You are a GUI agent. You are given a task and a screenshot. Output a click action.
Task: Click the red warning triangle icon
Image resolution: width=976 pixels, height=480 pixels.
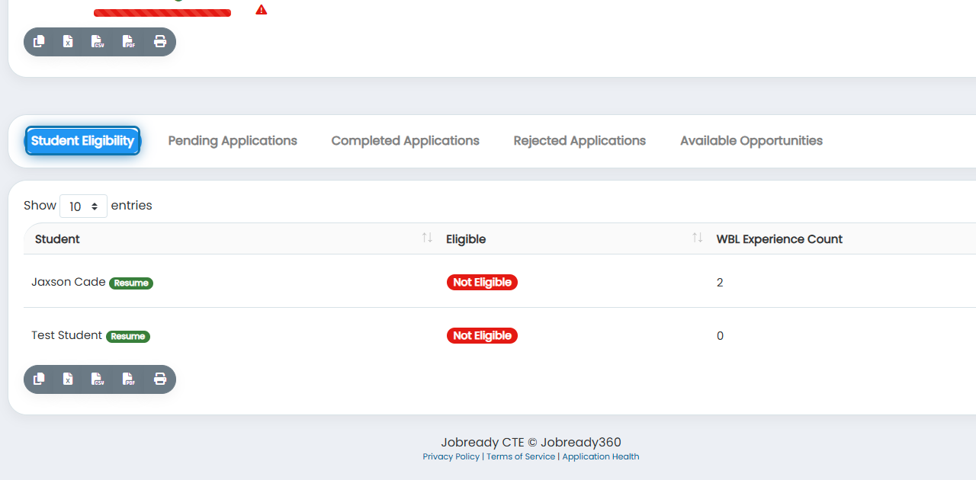point(262,10)
